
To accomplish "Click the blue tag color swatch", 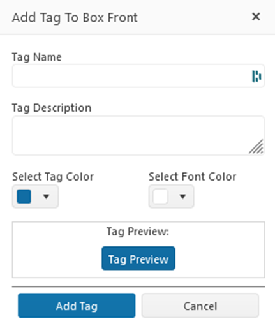I will 24,197.
